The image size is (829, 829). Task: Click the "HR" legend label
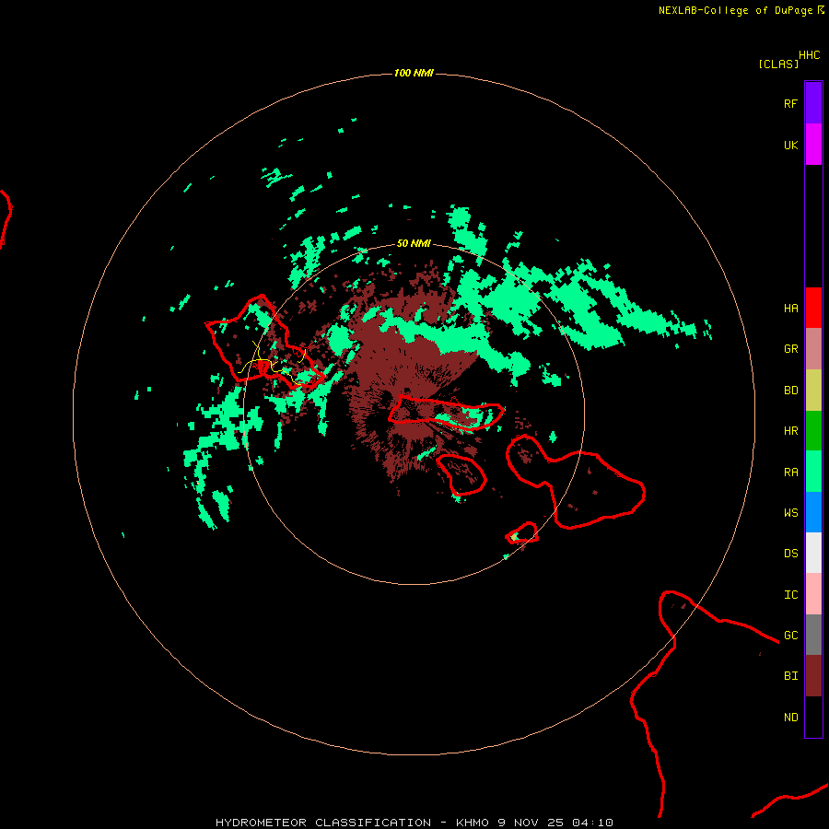[790, 431]
